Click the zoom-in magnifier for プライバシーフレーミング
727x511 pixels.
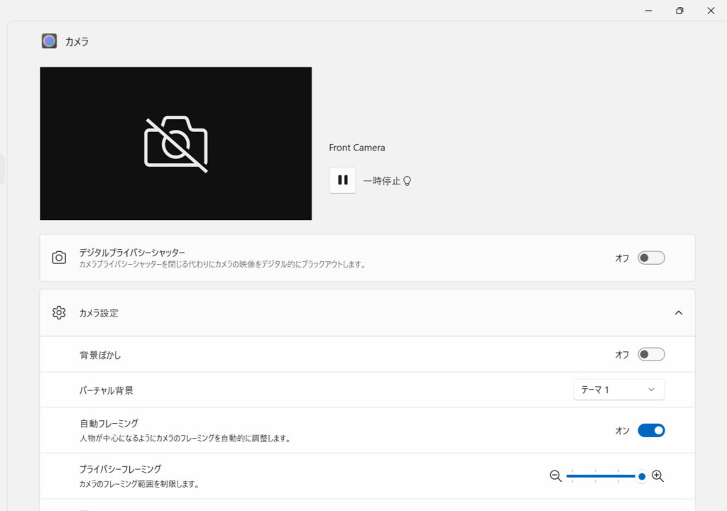coord(657,476)
